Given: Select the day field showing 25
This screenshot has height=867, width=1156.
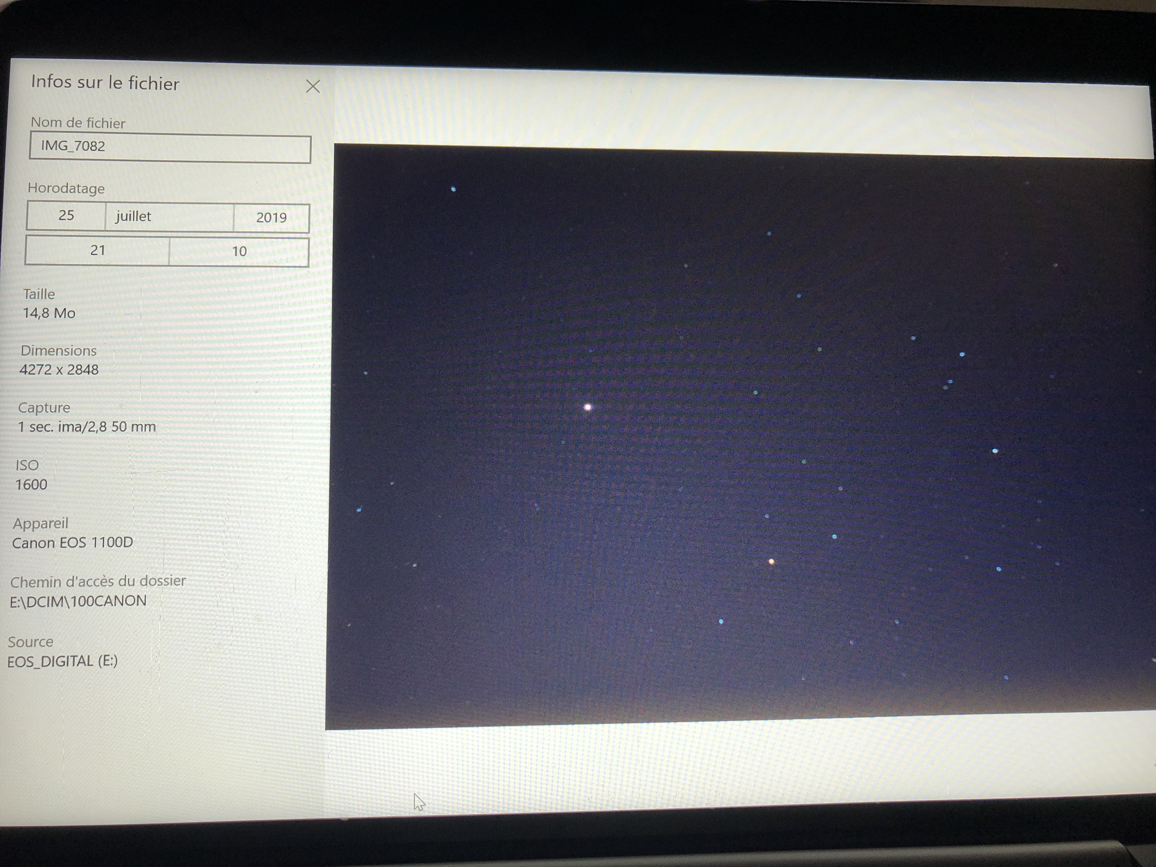Looking at the screenshot, I should (66, 216).
